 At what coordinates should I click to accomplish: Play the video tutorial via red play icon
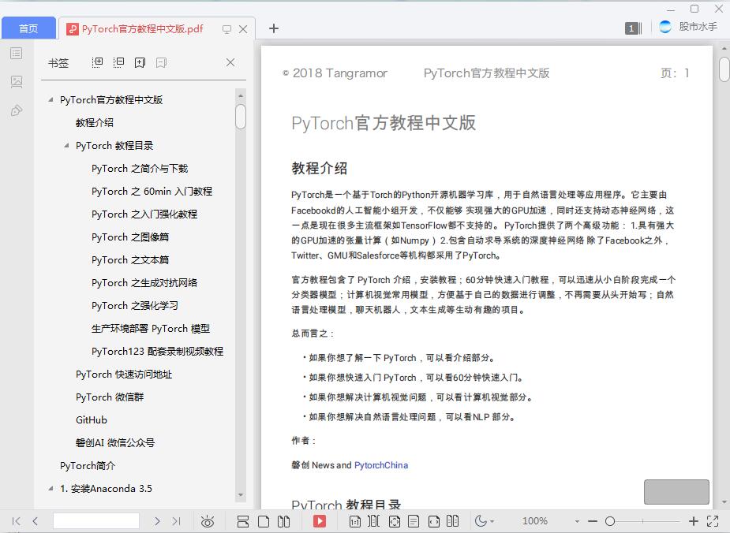click(x=320, y=520)
